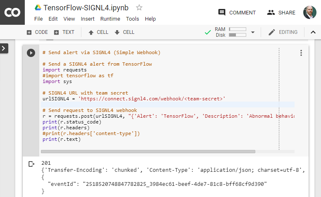Add a new CODE cell
321x197 pixels.
(x=37, y=32)
